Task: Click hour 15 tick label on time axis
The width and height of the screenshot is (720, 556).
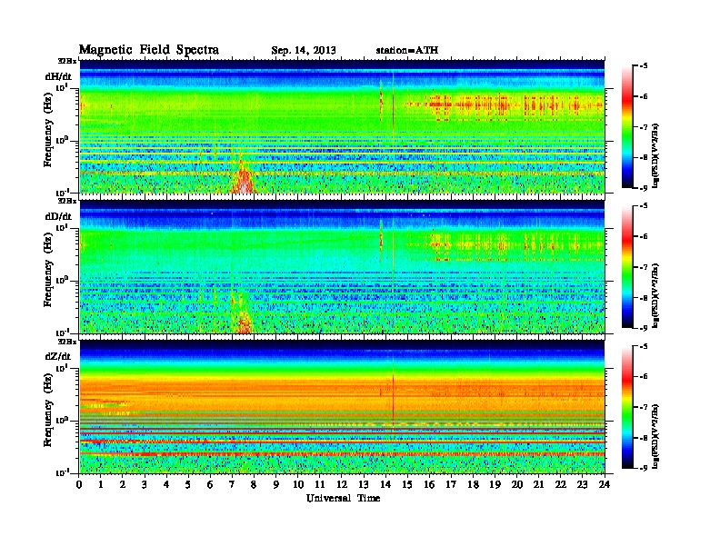Action: click(x=407, y=485)
